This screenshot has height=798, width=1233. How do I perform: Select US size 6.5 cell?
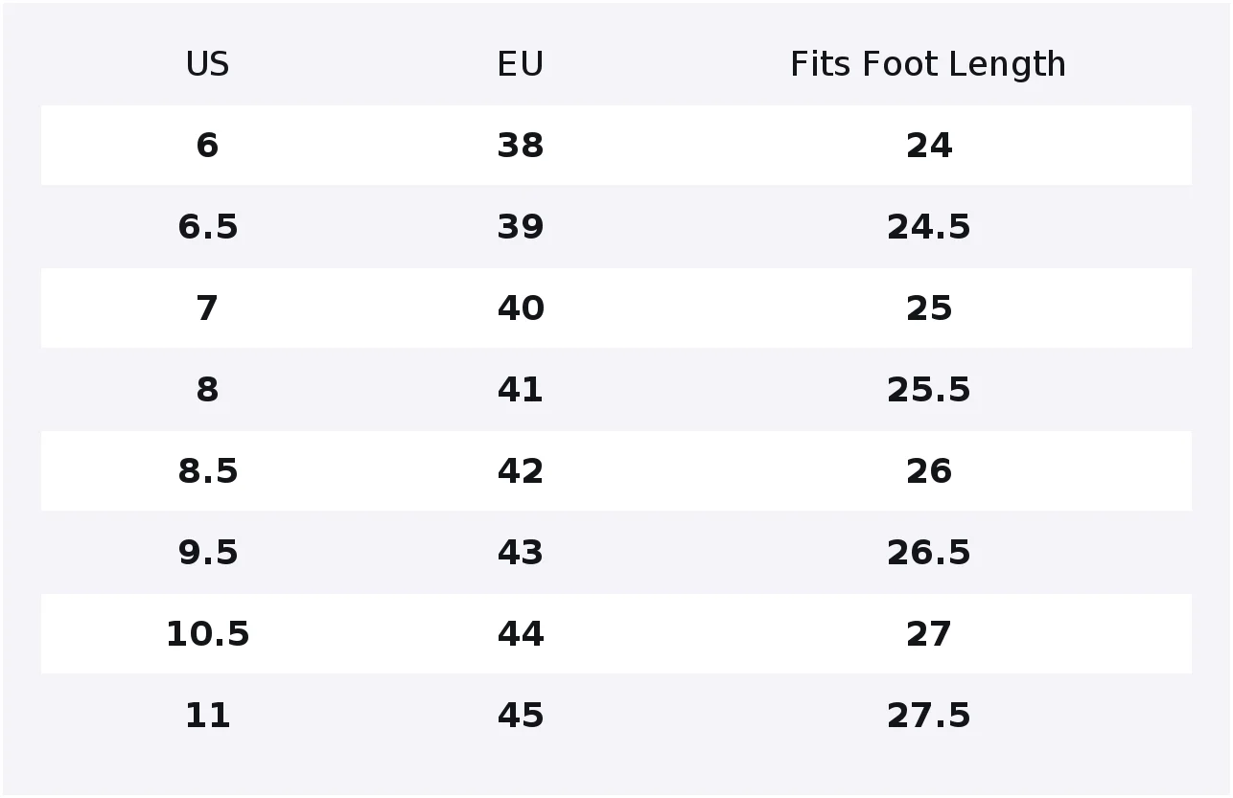point(207,227)
